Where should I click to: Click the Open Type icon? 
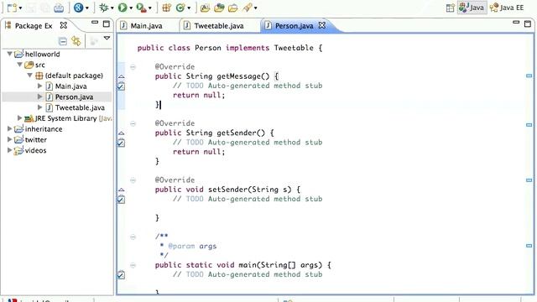(x=205, y=8)
